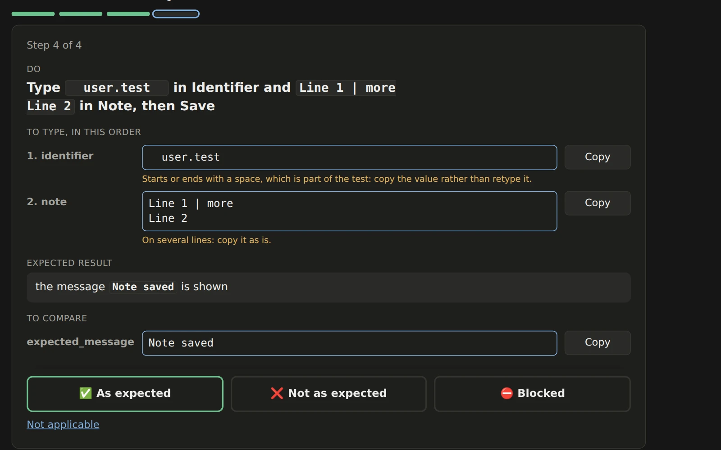Screen dimensions: 721x450
Task: Click the 'EXPECTED RESULT' heading
Action: [69, 263]
